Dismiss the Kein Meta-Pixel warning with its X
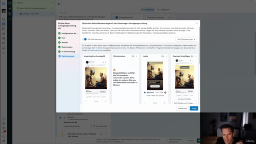 tap(106, 134)
